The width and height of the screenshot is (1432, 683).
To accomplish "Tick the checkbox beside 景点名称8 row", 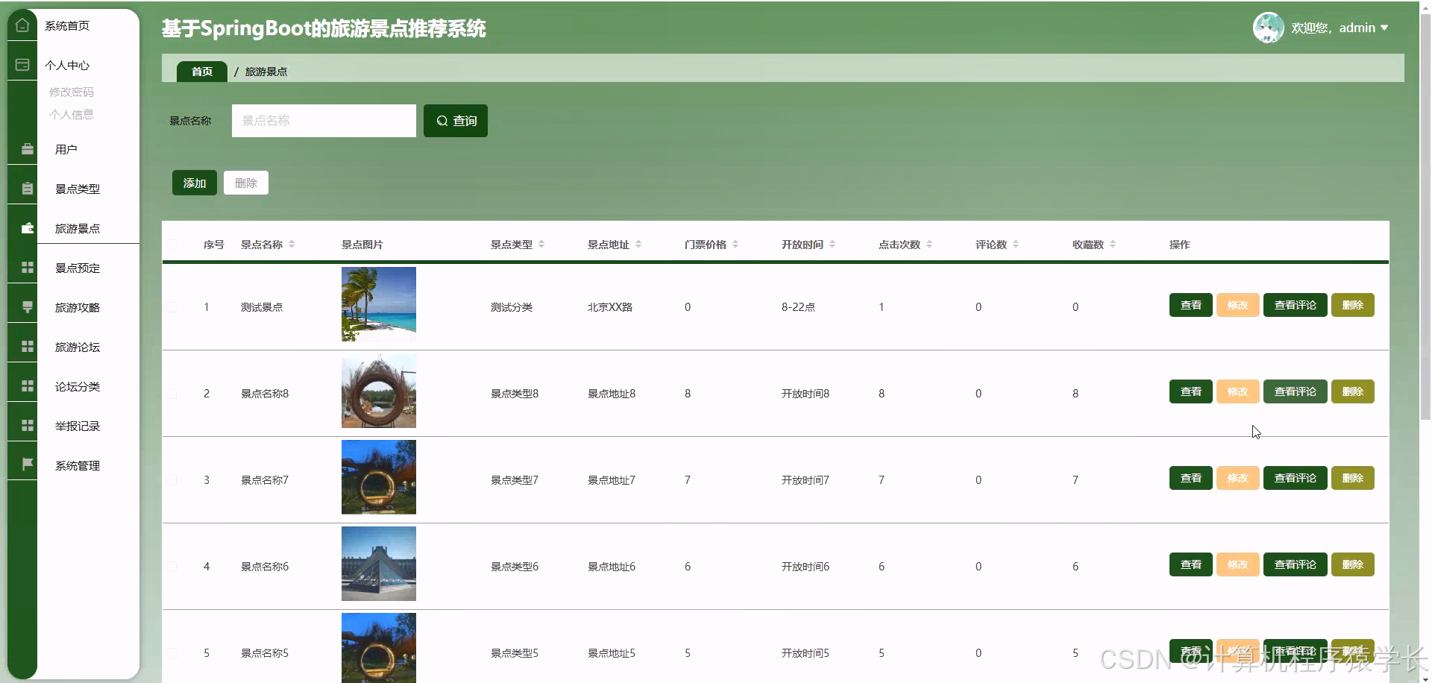I will (x=172, y=394).
